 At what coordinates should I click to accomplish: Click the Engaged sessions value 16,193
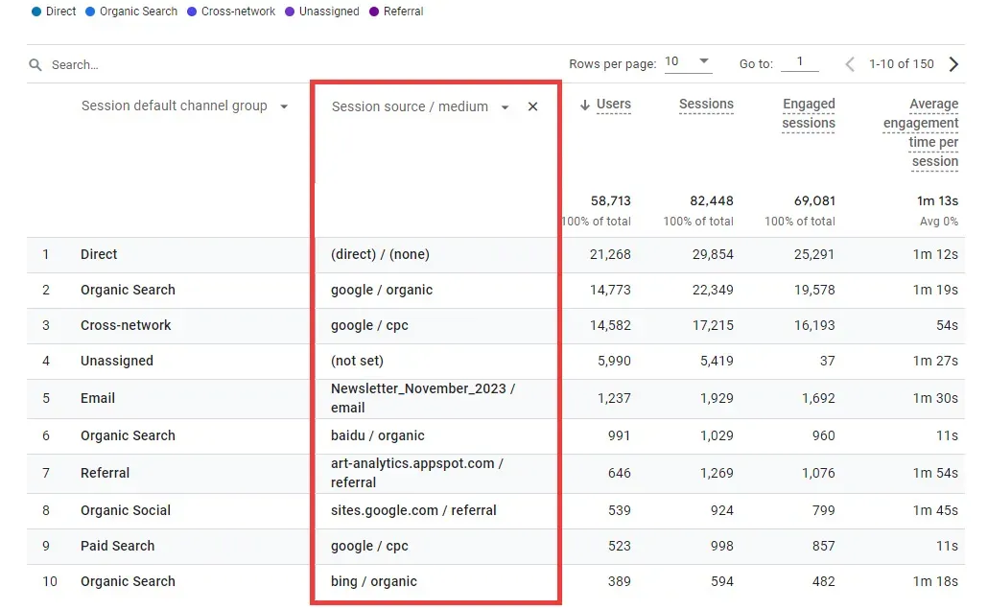coord(814,325)
